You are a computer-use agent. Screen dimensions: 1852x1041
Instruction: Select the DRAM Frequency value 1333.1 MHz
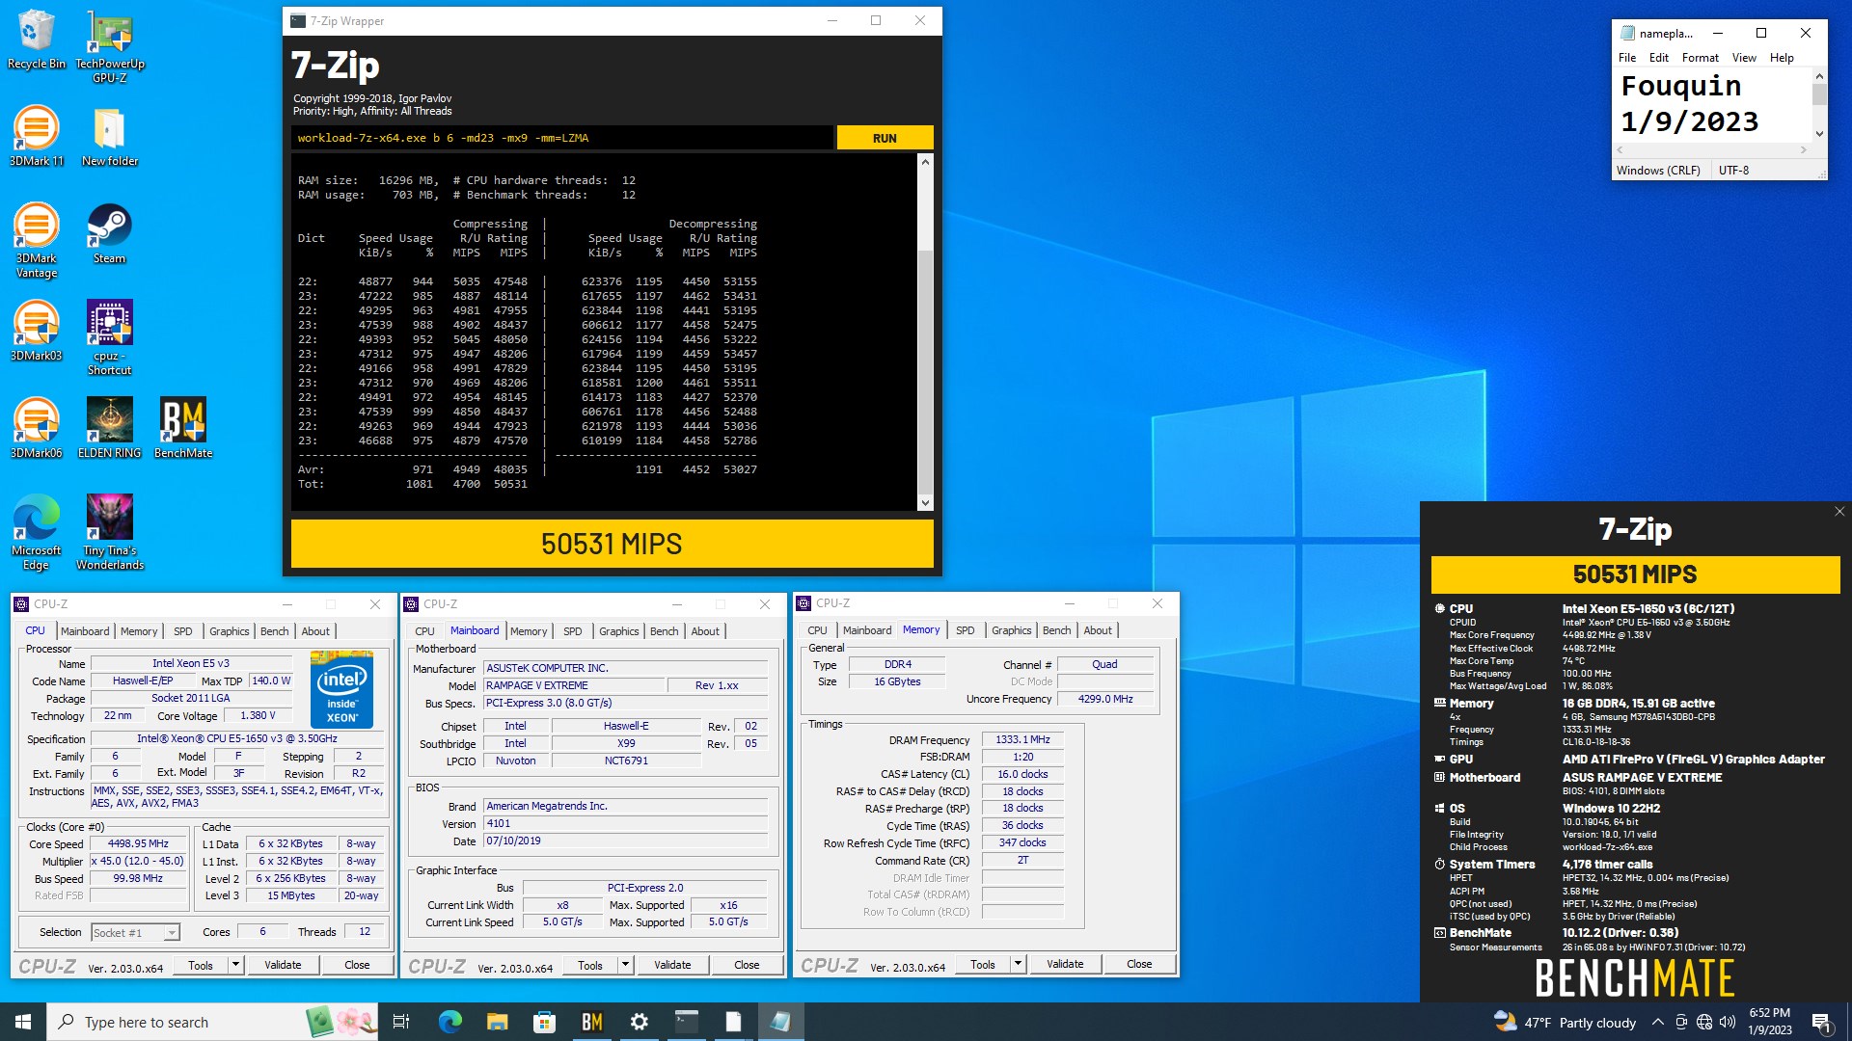1022,739
